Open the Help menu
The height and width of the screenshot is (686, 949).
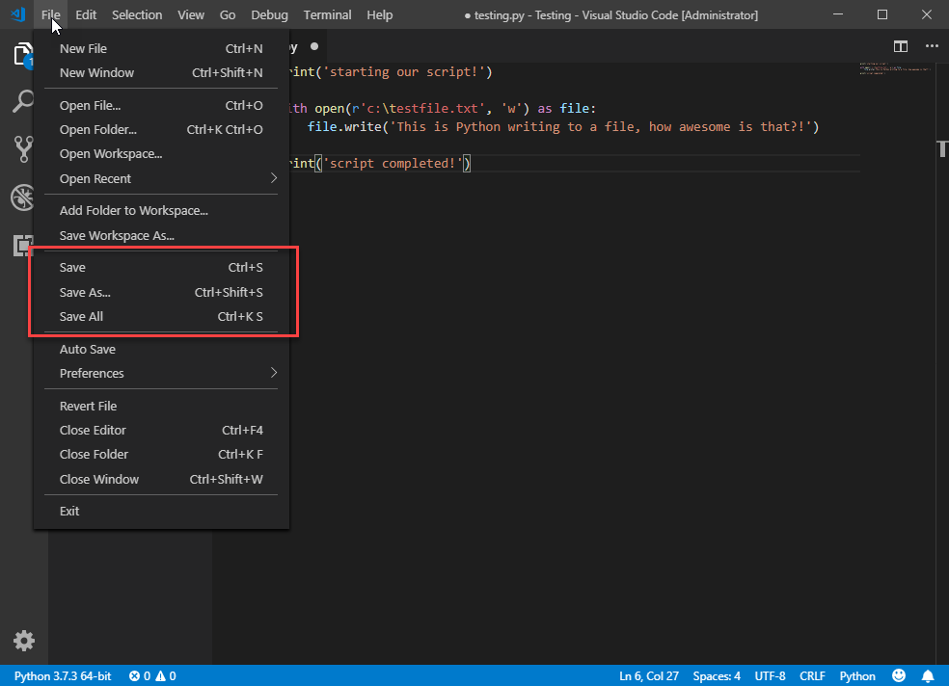click(379, 14)
